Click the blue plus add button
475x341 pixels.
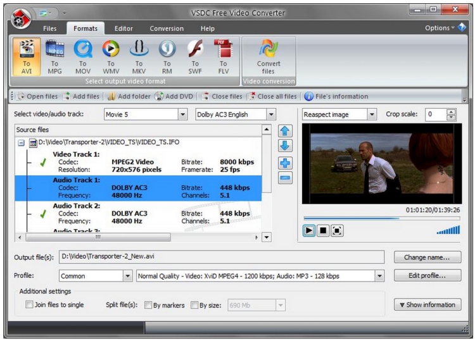tap(285, 163)
